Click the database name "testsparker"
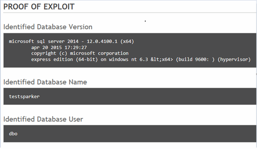257x149 pixels. [24, 96]
